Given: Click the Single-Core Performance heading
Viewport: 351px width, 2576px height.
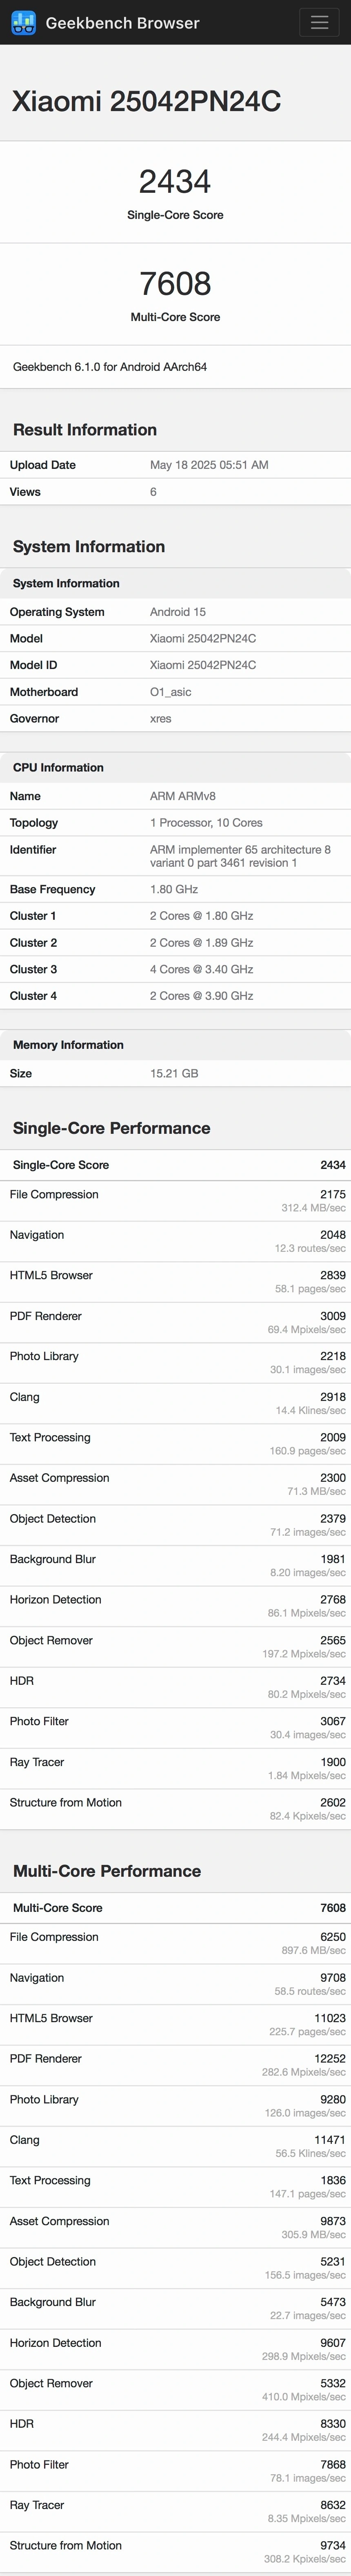Looking at the screenshot, I should tap(111, 1128).
